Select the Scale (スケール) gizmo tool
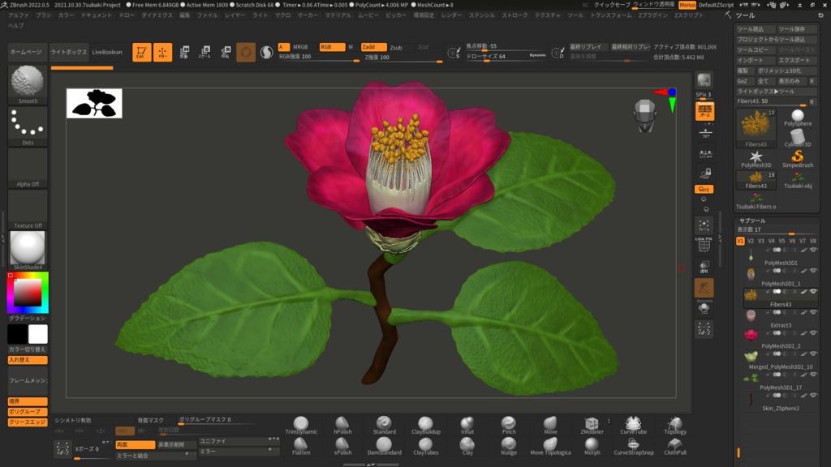Screen dimensions: 831x467 click(x=205, y=52)
